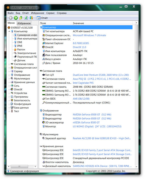This screenshot has width=145, height=179.
Task: Open the DualCore Intel Pentium E5300 link
Action: [x=101, y=75]
